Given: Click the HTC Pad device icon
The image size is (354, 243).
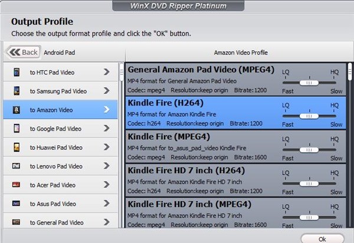Looking at the screenshot, I should [x=17, y=72].
